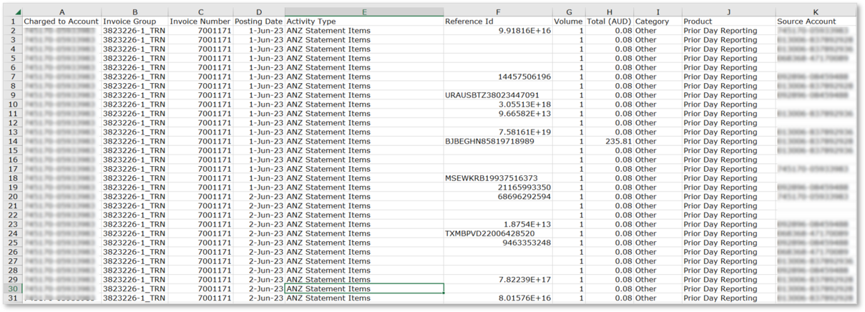Select reference cell 7.58161E+19

coord(498,132)
